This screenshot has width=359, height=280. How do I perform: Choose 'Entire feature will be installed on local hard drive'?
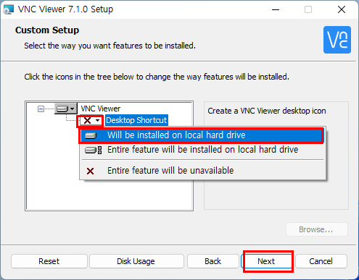pyautogui.click(x=203, y=150)
